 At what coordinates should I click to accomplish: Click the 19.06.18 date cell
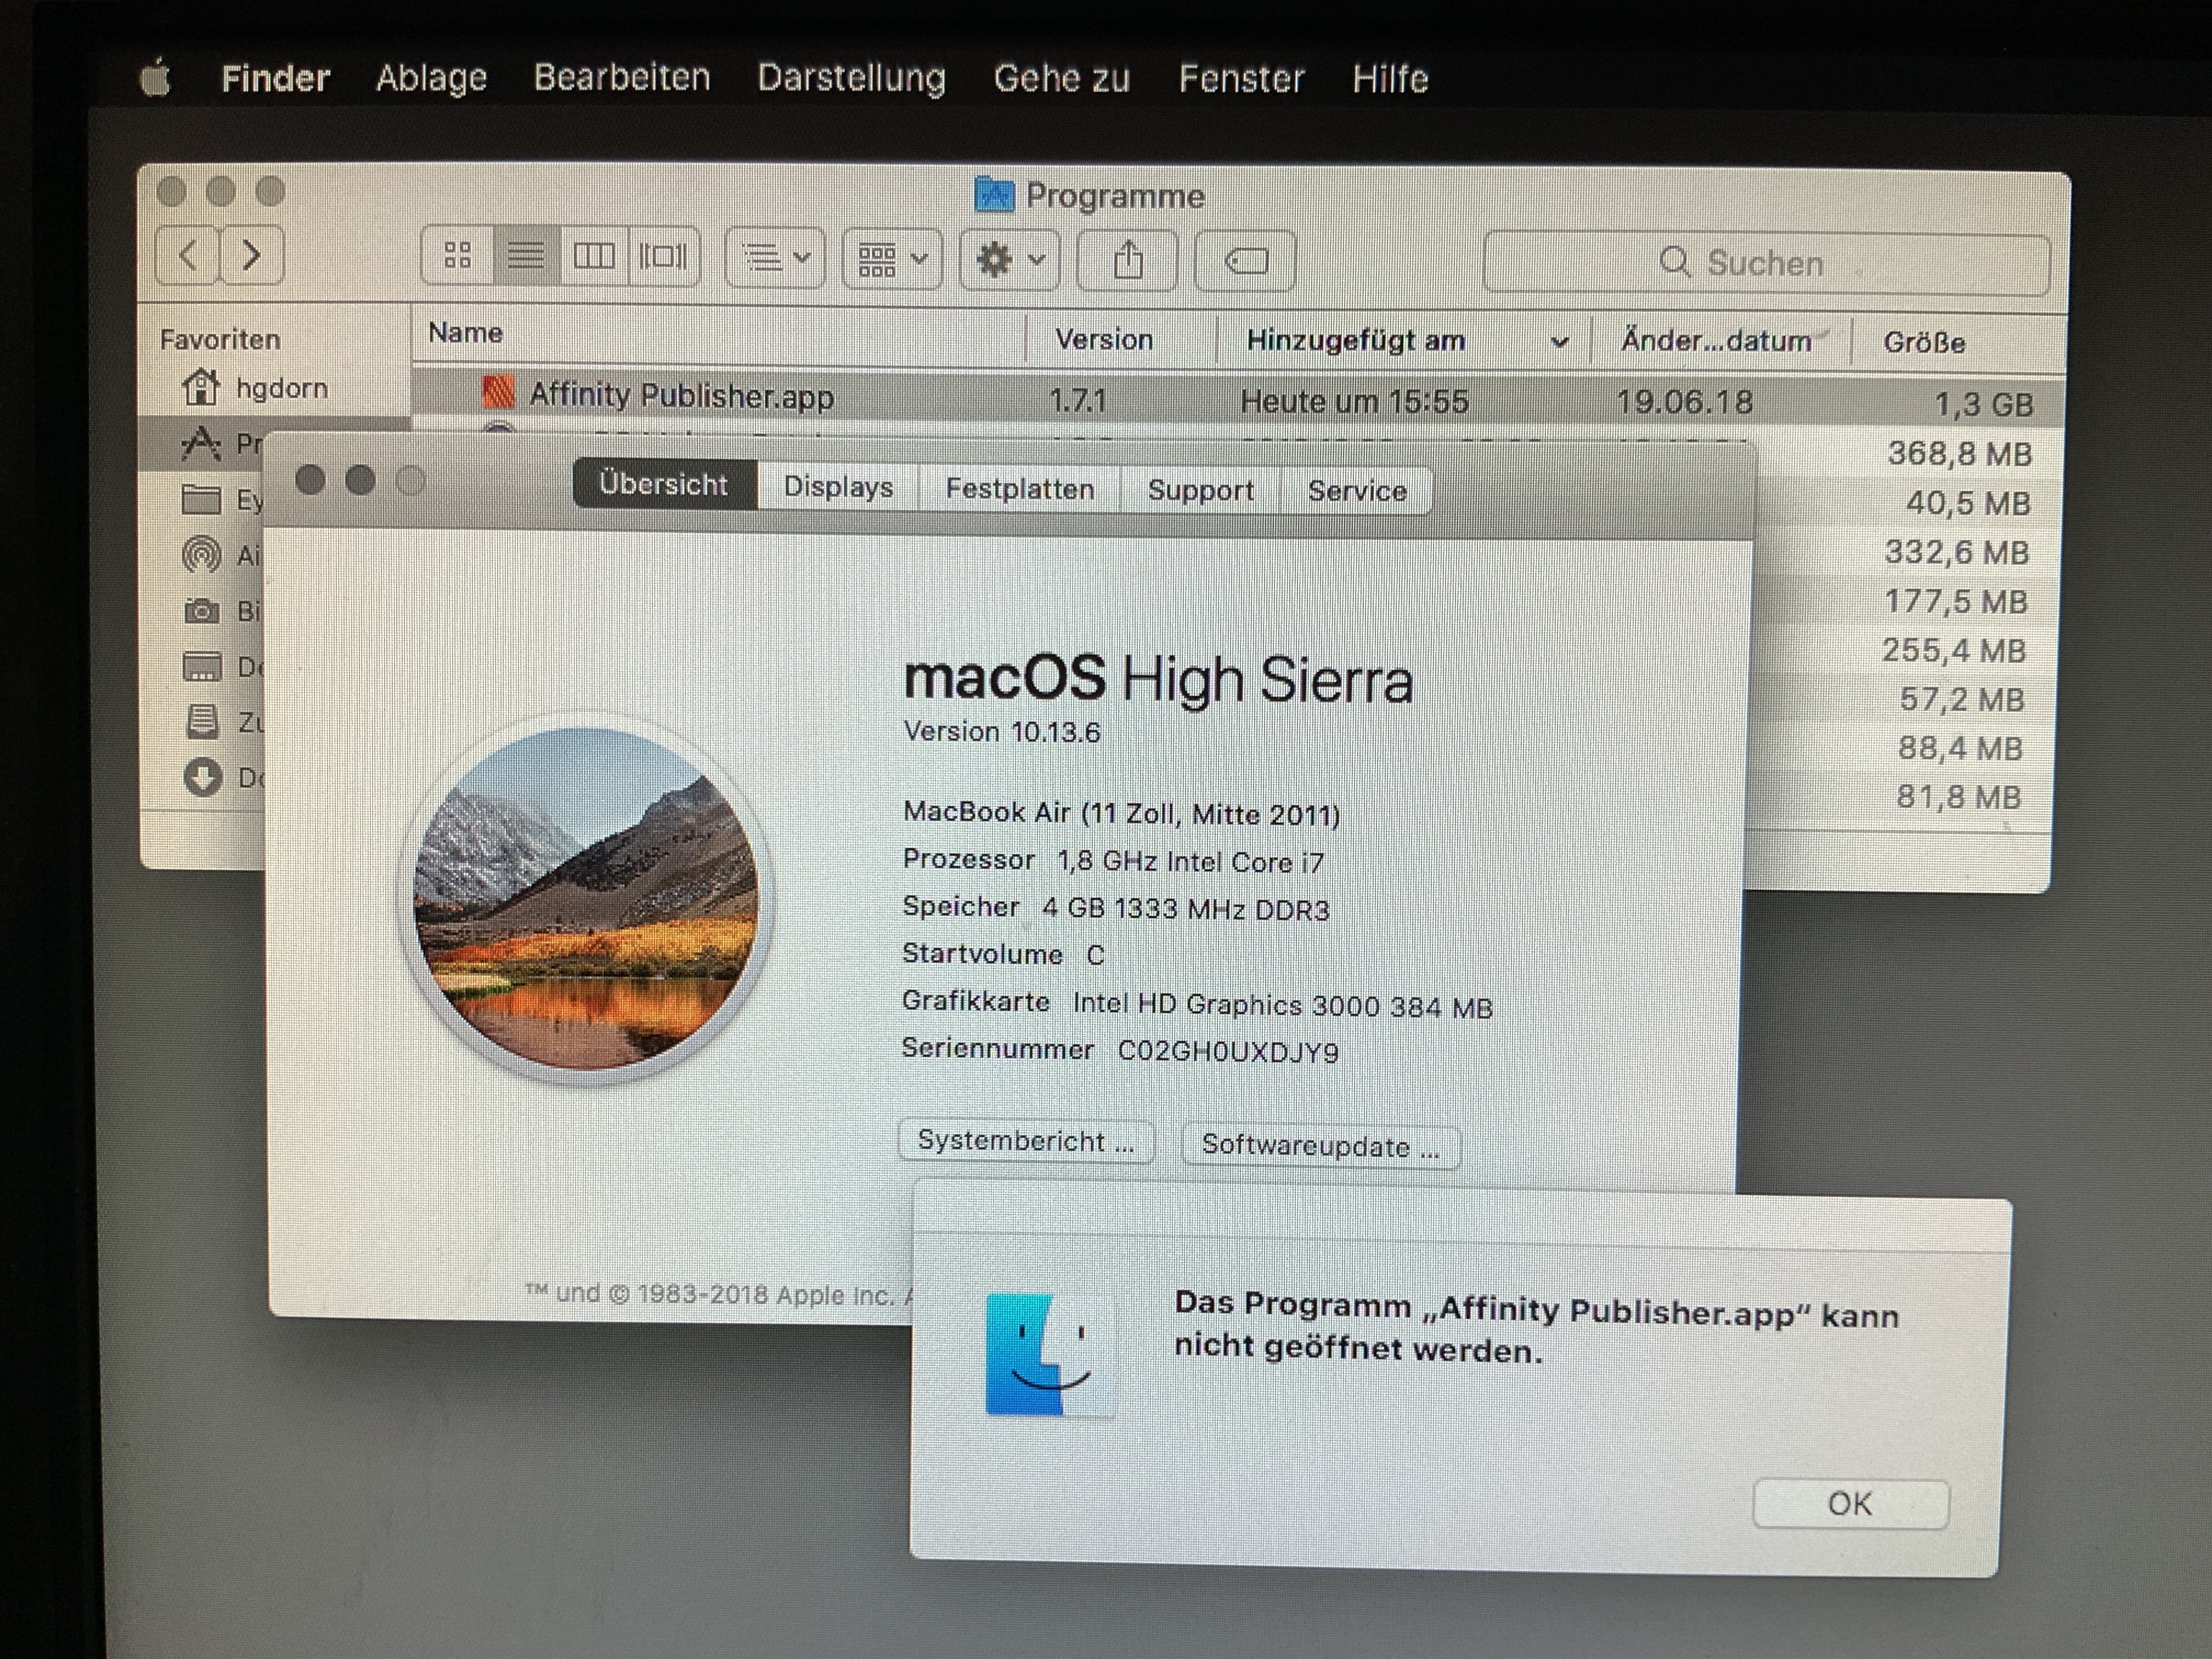[x=1685, y=402]
